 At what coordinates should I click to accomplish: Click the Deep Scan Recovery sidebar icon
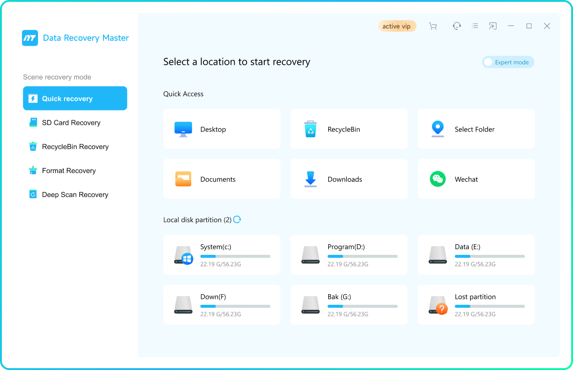point(33,195)
